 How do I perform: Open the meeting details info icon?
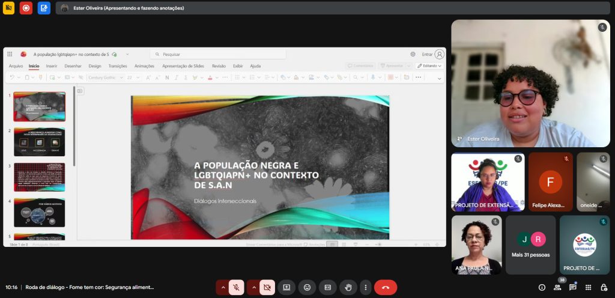(x=542, y=287)
